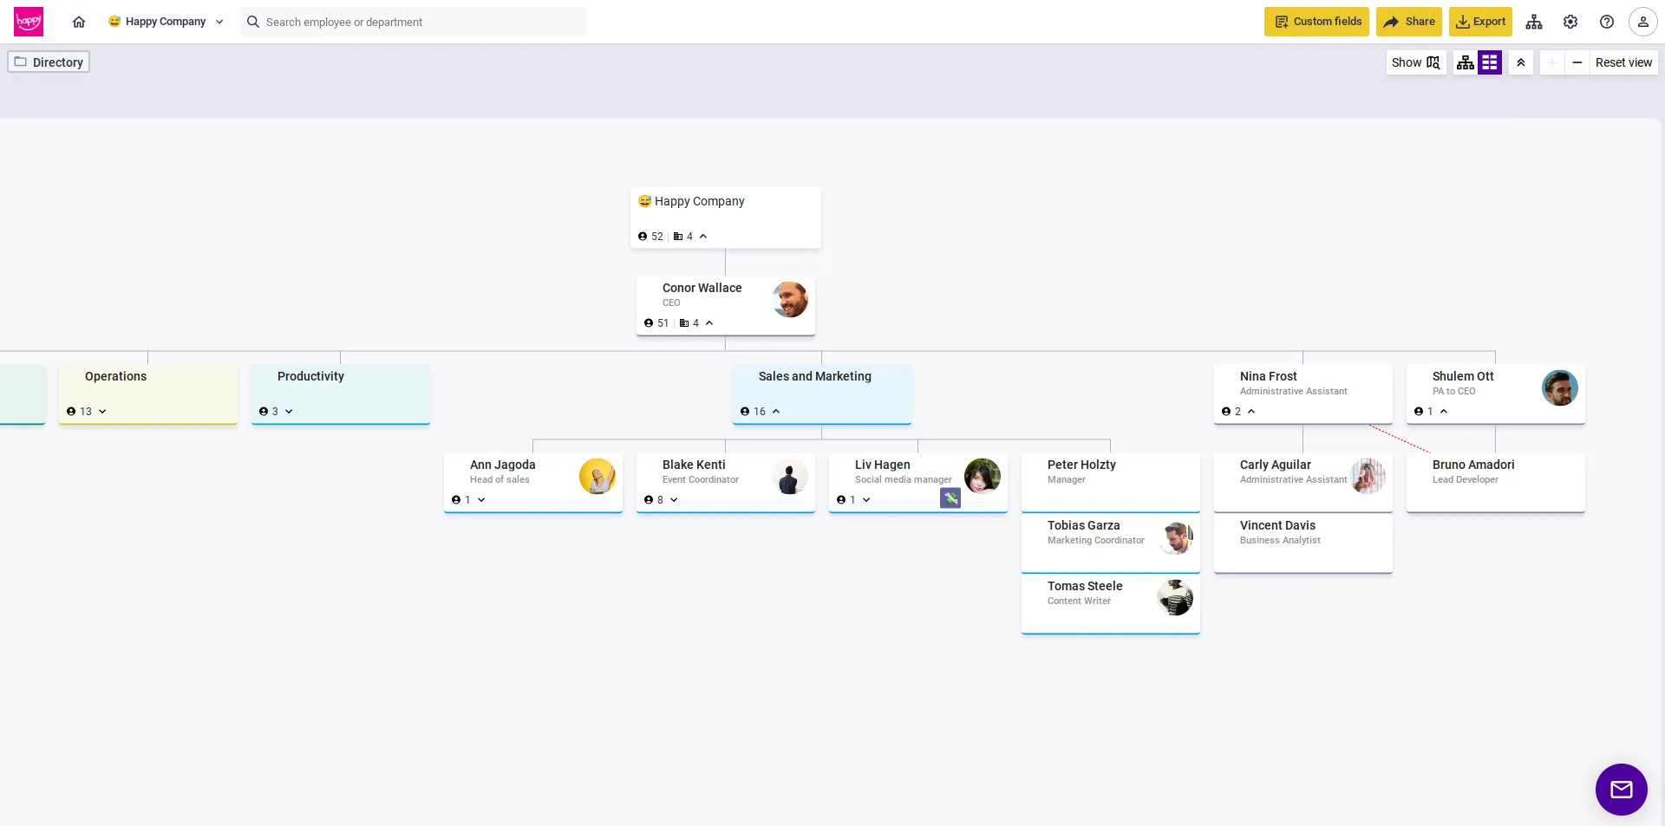
Task: Go to home via house icon
Action: pos(79,22)
